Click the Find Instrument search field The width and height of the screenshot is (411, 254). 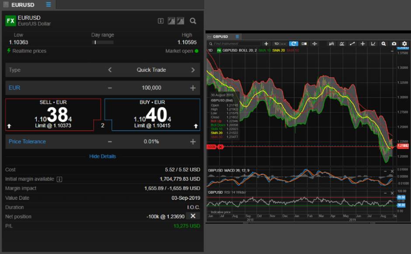pyautogui.click(x=234, y=44)
